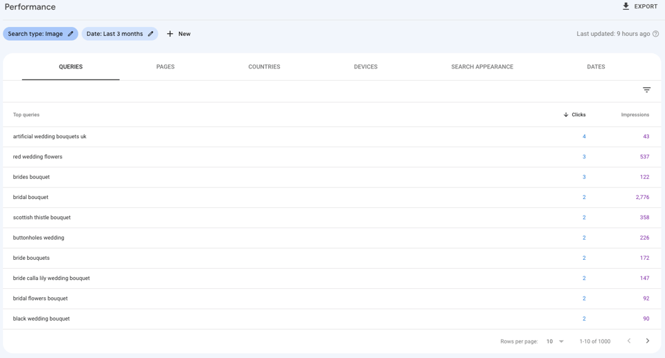Switch to the Queries tab
665x358 pixels.
point(71,67)
